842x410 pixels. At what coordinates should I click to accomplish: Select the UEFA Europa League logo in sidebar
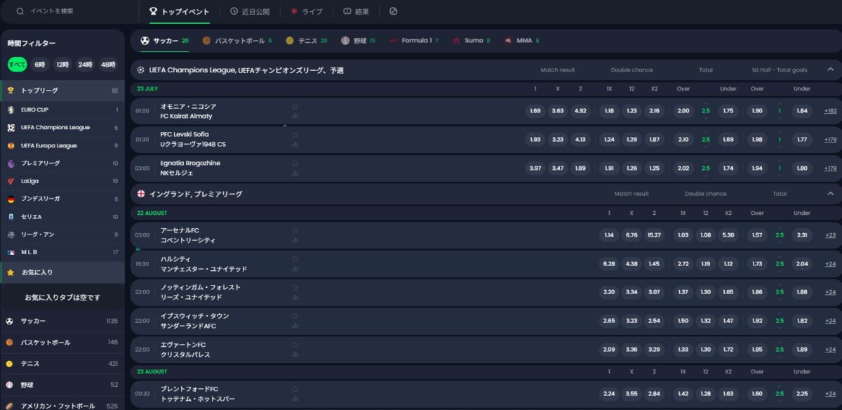(x=11, y=145)
